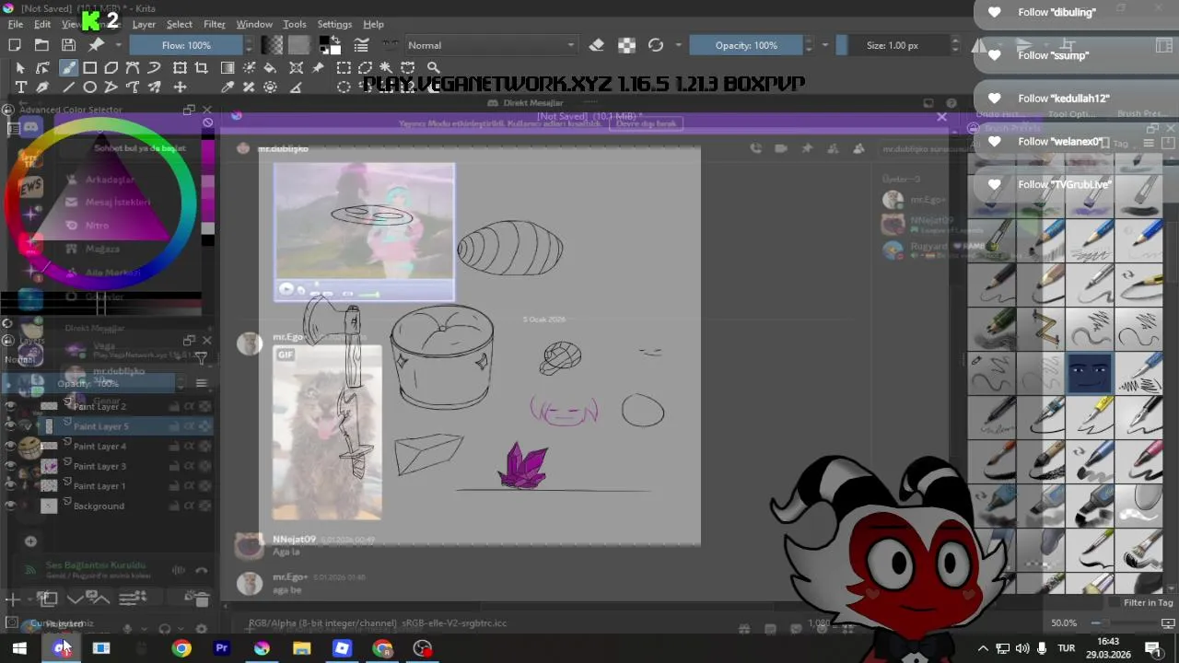Open the layer options hamburger menu

(x=201, y=384)
